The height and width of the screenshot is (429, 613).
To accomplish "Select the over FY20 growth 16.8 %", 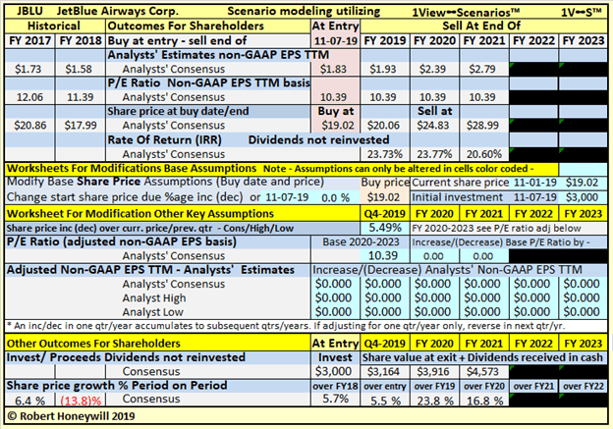I will click(484, 401).
